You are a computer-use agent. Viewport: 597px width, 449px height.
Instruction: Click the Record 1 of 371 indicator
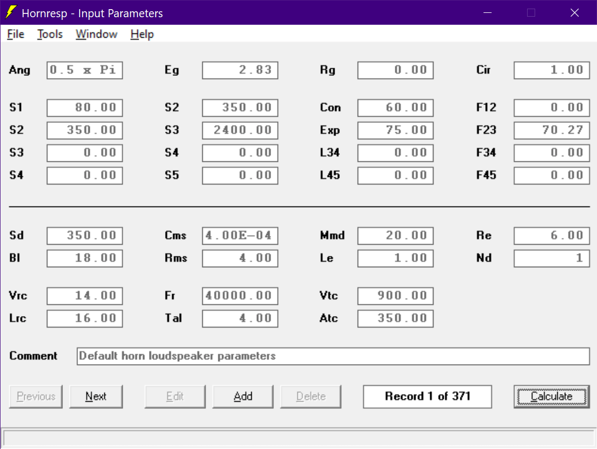[427, 396]
